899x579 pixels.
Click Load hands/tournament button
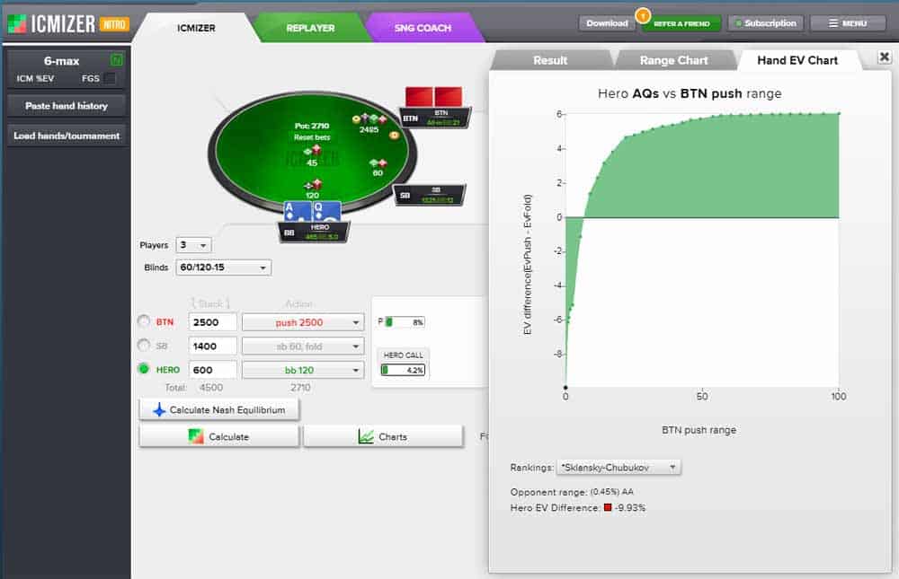[x=67, y=136]
